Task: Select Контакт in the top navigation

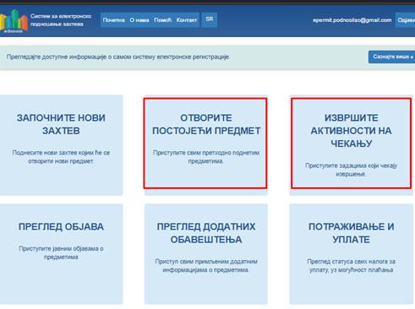Action: [x=187, y=20]
